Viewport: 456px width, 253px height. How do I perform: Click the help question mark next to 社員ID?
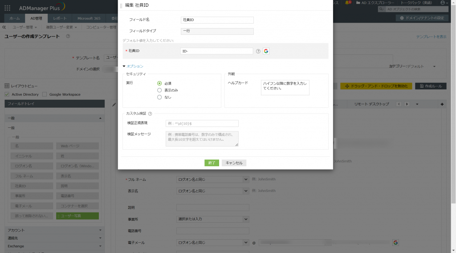coord(258,51)
